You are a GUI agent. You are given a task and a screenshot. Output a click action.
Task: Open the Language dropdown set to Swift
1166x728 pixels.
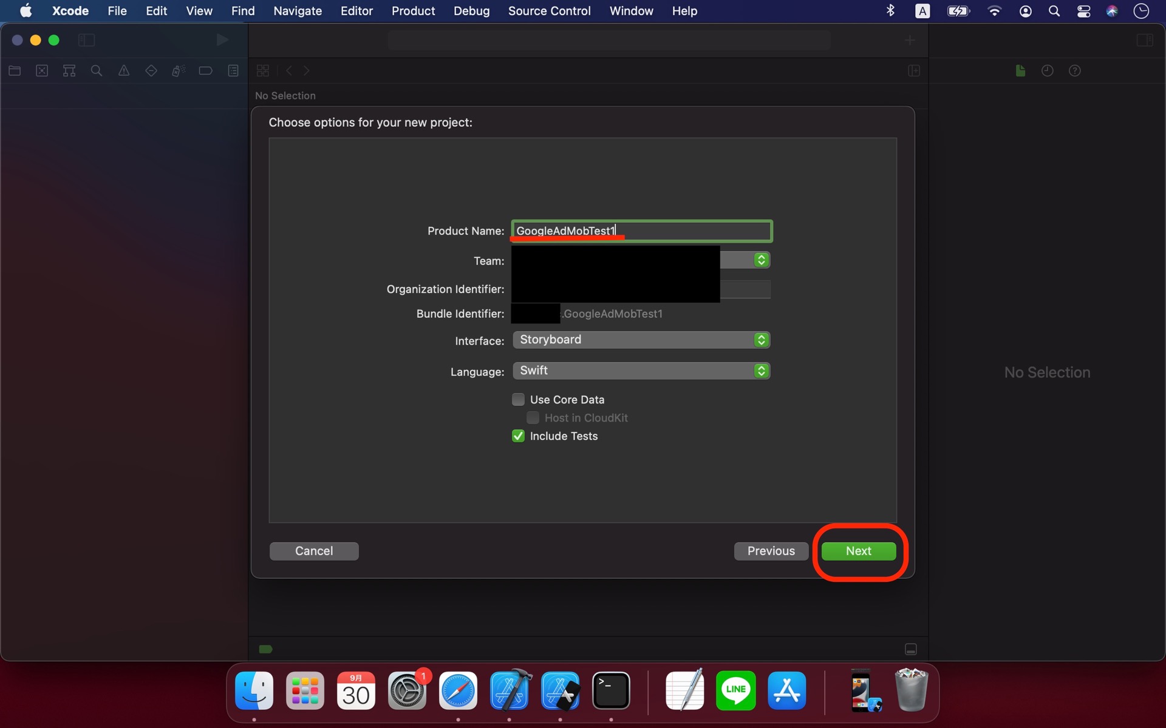[641, 371]
